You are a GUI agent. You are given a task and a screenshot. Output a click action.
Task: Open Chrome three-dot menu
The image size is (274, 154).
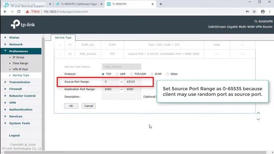(x=270, y=12)
